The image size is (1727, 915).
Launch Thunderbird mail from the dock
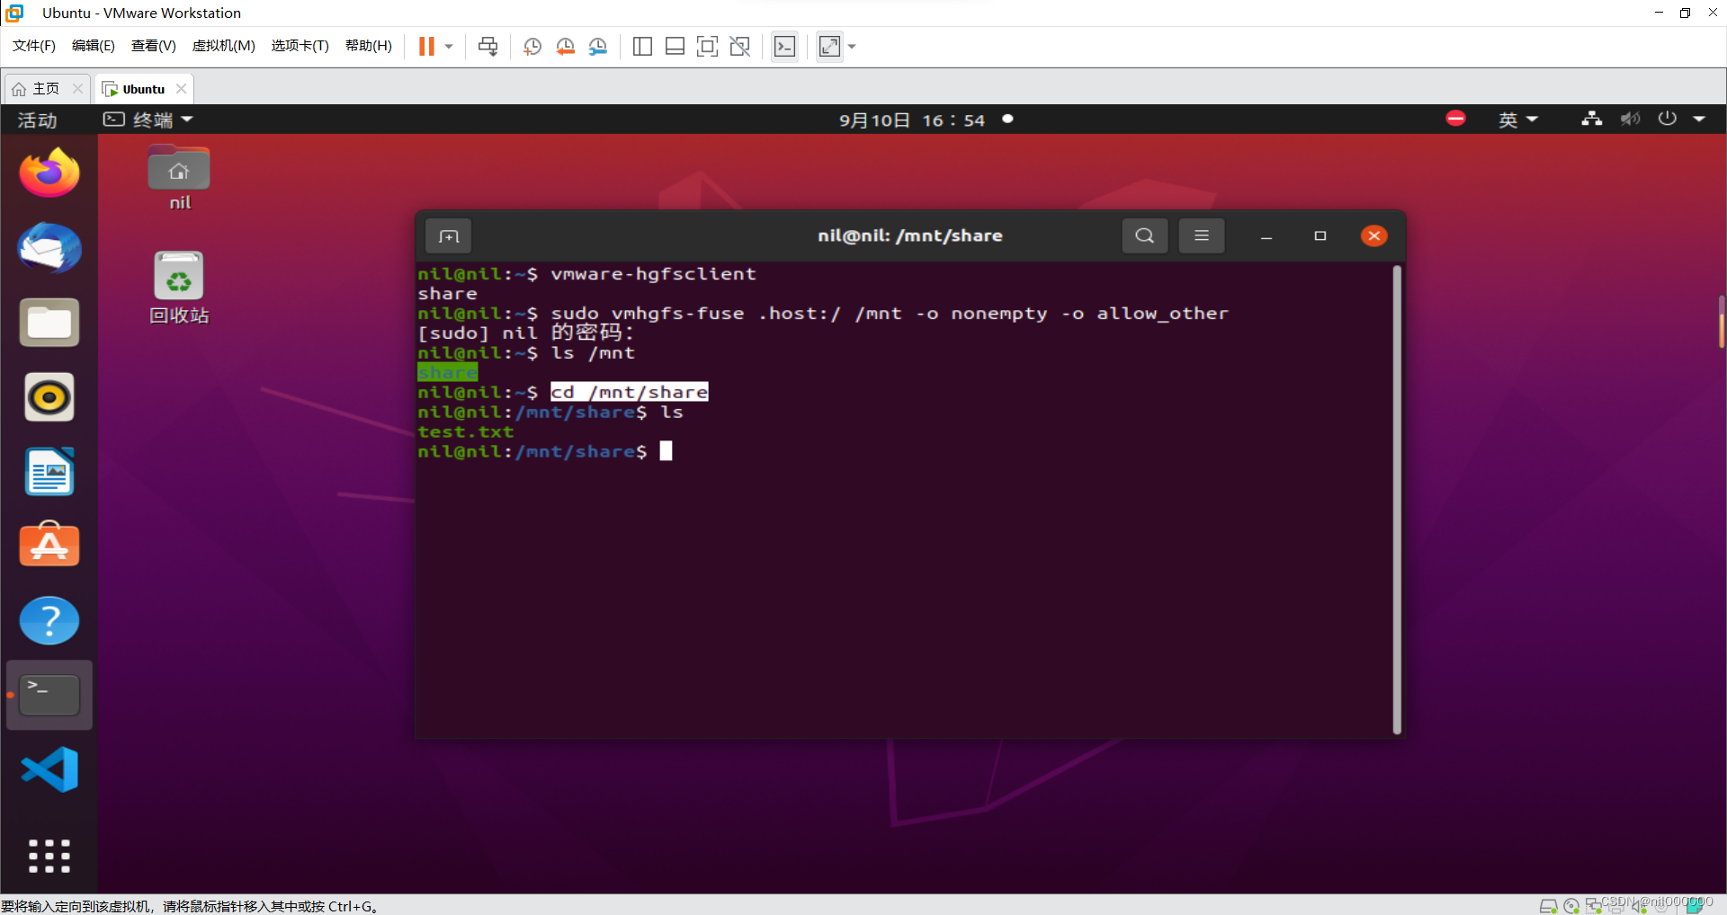49,247
